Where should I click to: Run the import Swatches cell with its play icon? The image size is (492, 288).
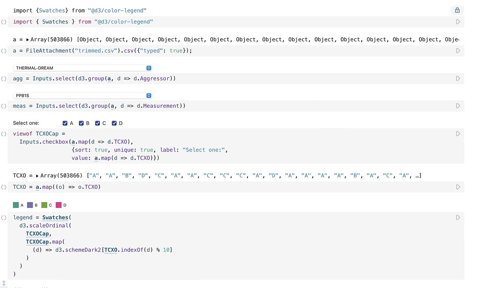coord(458,22)
